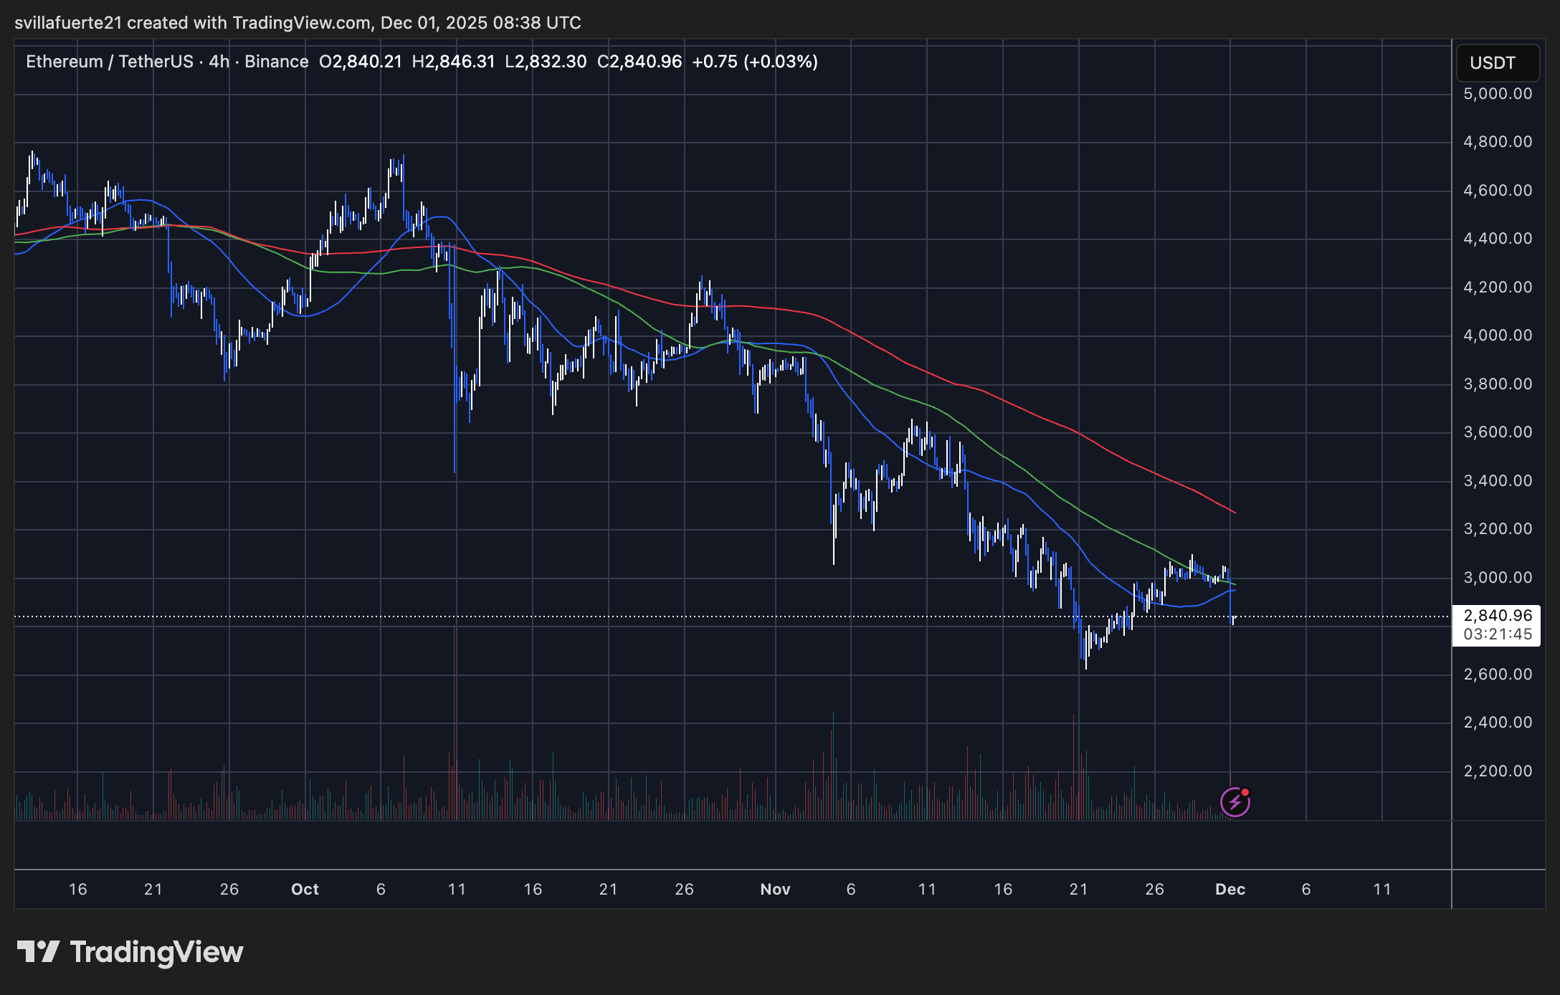Click the Oct label on the time axis
Screen dimensions: 1560x995
pyautogui.click(x=304, y=889)
